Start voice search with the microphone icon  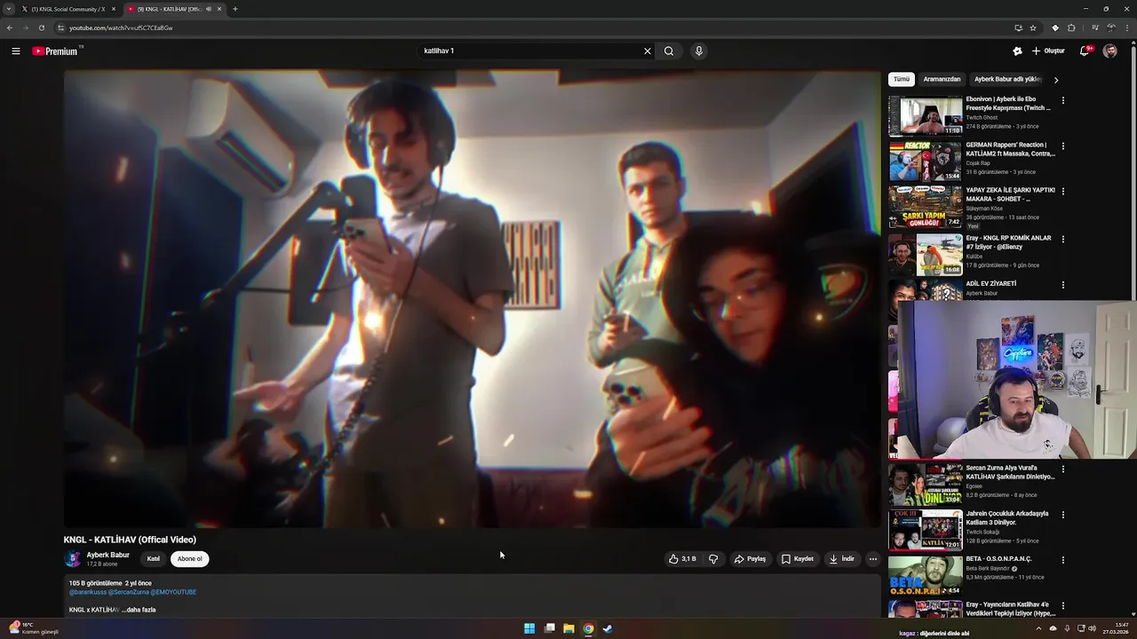[699, 51]
